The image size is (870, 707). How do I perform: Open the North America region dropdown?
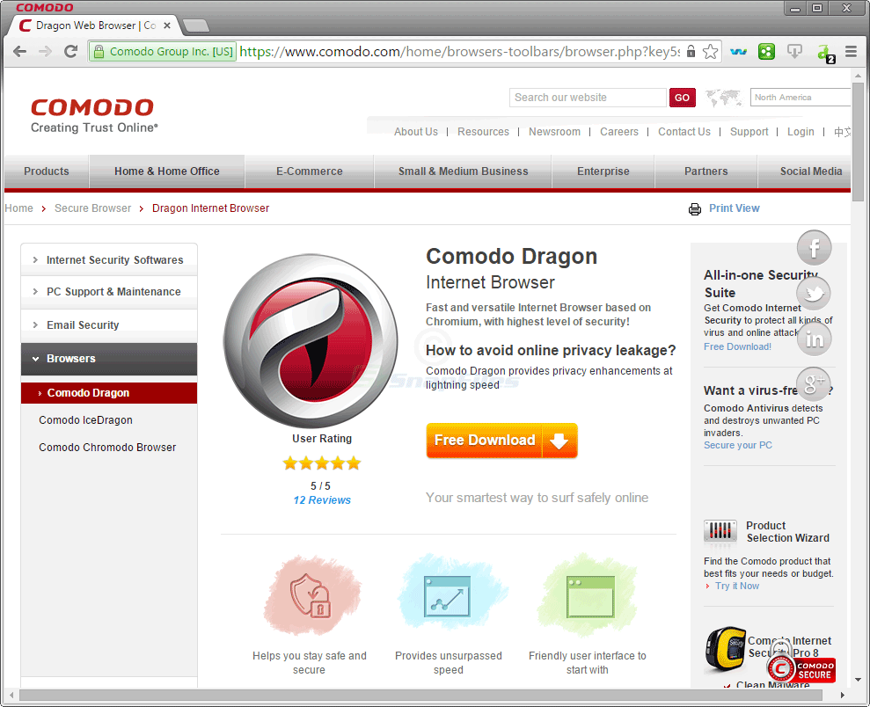click(x=801, y=98)
